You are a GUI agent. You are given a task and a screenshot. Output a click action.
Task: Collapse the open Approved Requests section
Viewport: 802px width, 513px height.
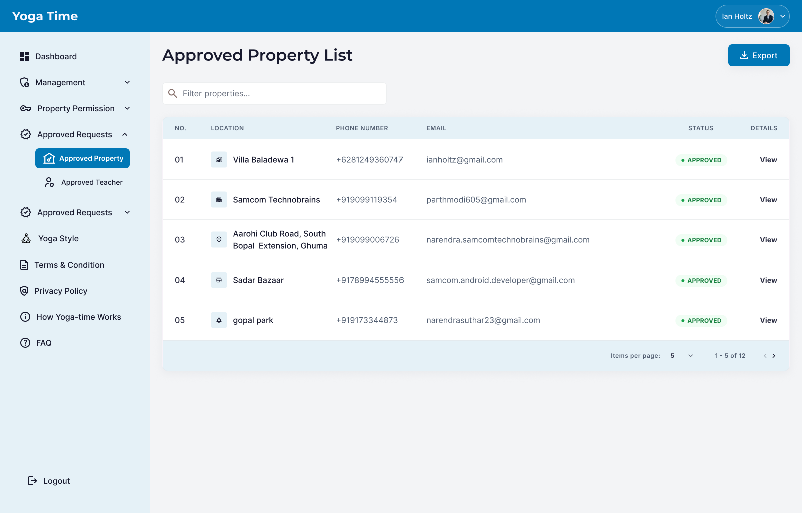coord(125,134)
